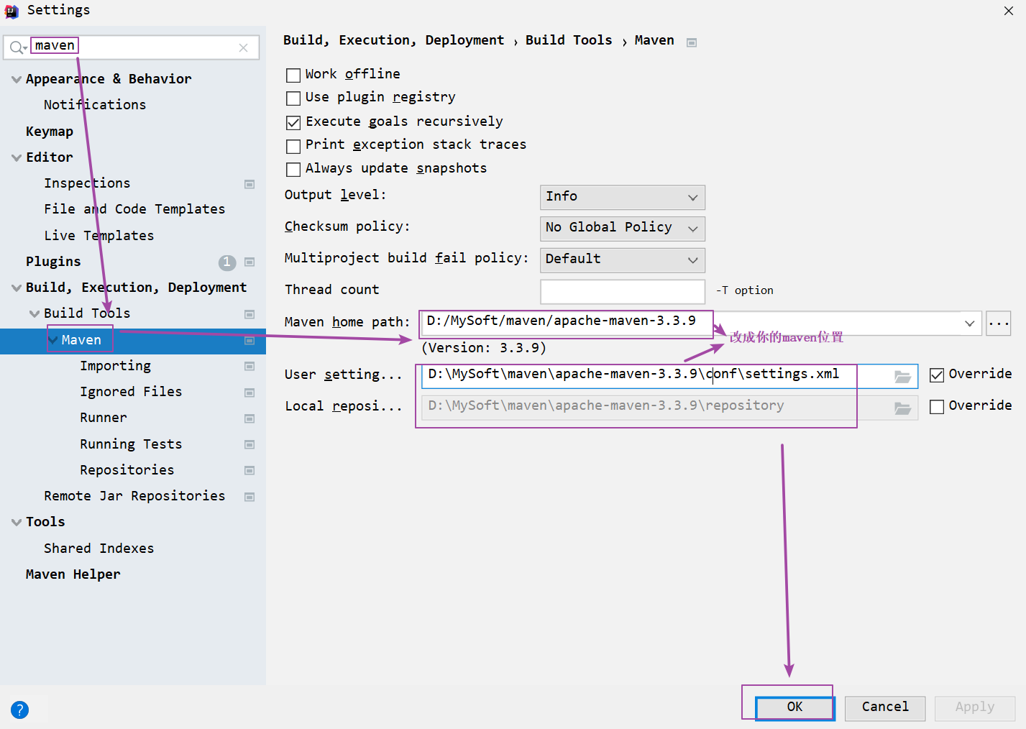This screenshot has height=729, width=1026.
Task: Click the Apply button
Action: 975,707
